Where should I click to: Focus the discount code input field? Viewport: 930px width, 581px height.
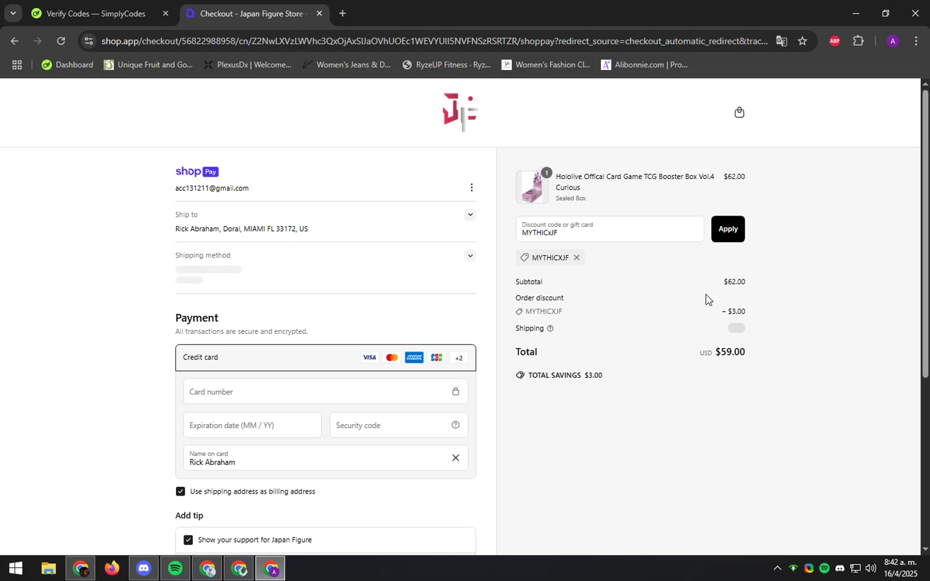[609, 229]
